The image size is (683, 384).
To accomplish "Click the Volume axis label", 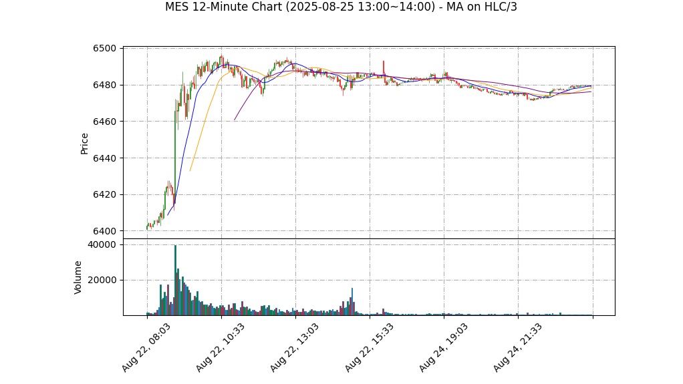I will coord(78,277).
